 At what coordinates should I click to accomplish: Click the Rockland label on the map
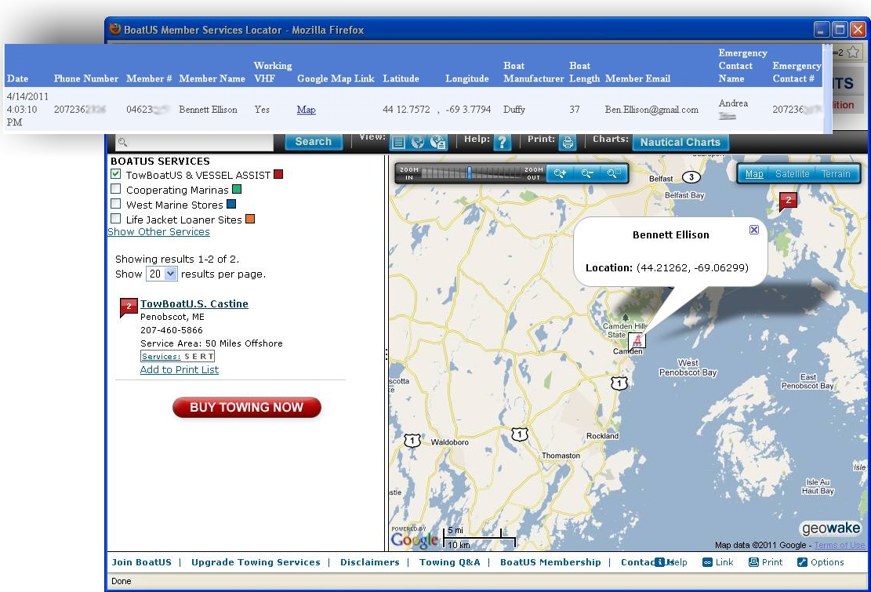point(602,436)
